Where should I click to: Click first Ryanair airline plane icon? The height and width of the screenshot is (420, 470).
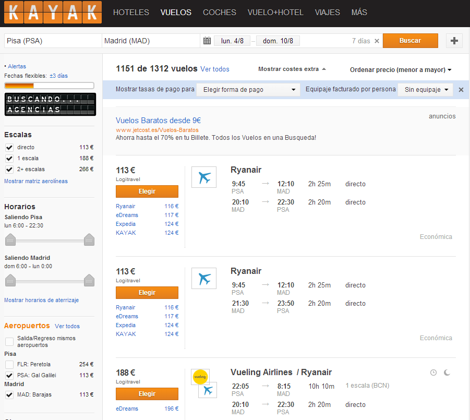click(203, 177)
